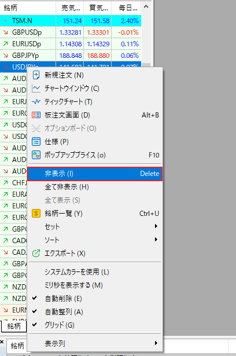Select the GBPUSDp symbol row

pos(71,32)
